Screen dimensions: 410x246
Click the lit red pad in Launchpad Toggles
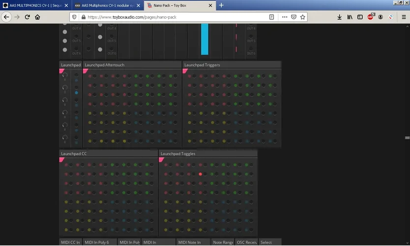pyautogui.click(x=201, y=174)
